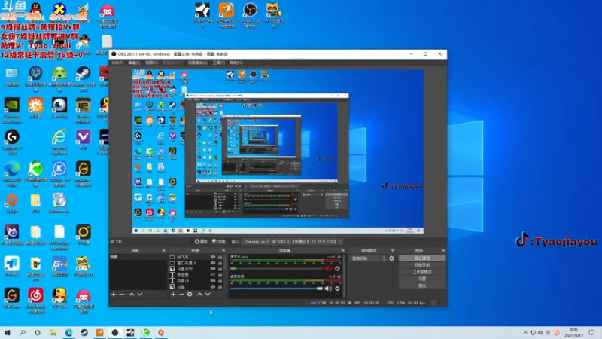This screenshot has width=602, height=339.
Task: Toggle visibility of second window capture source
Action: [213, 263]
